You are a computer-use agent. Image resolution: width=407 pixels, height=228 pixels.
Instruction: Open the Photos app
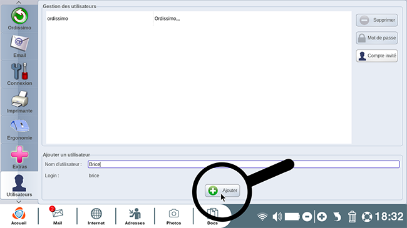click(173, 216)
